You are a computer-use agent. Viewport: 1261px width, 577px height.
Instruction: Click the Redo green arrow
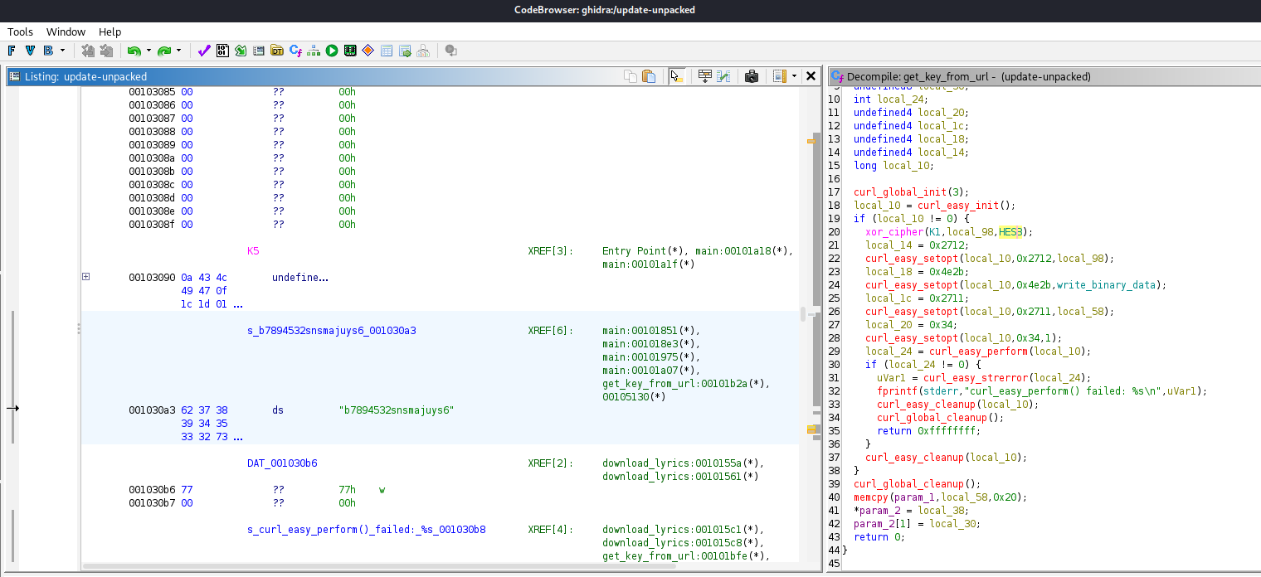[x=164, y=51]
